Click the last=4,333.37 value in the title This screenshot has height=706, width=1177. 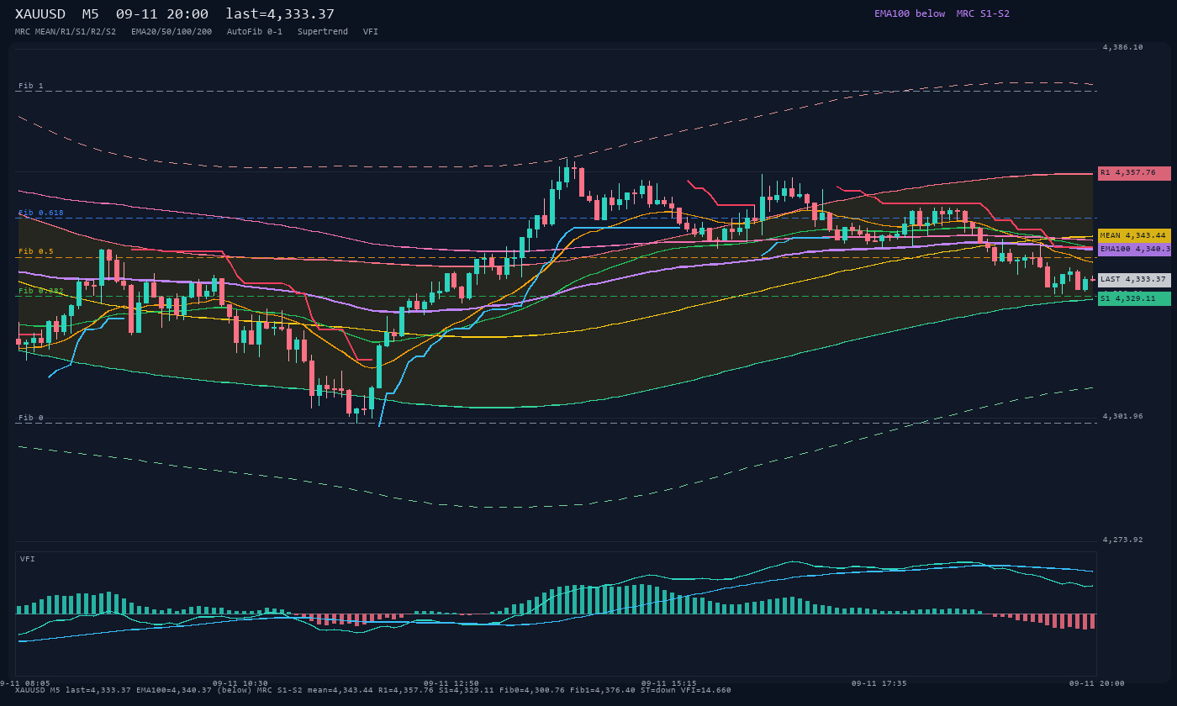280,14
